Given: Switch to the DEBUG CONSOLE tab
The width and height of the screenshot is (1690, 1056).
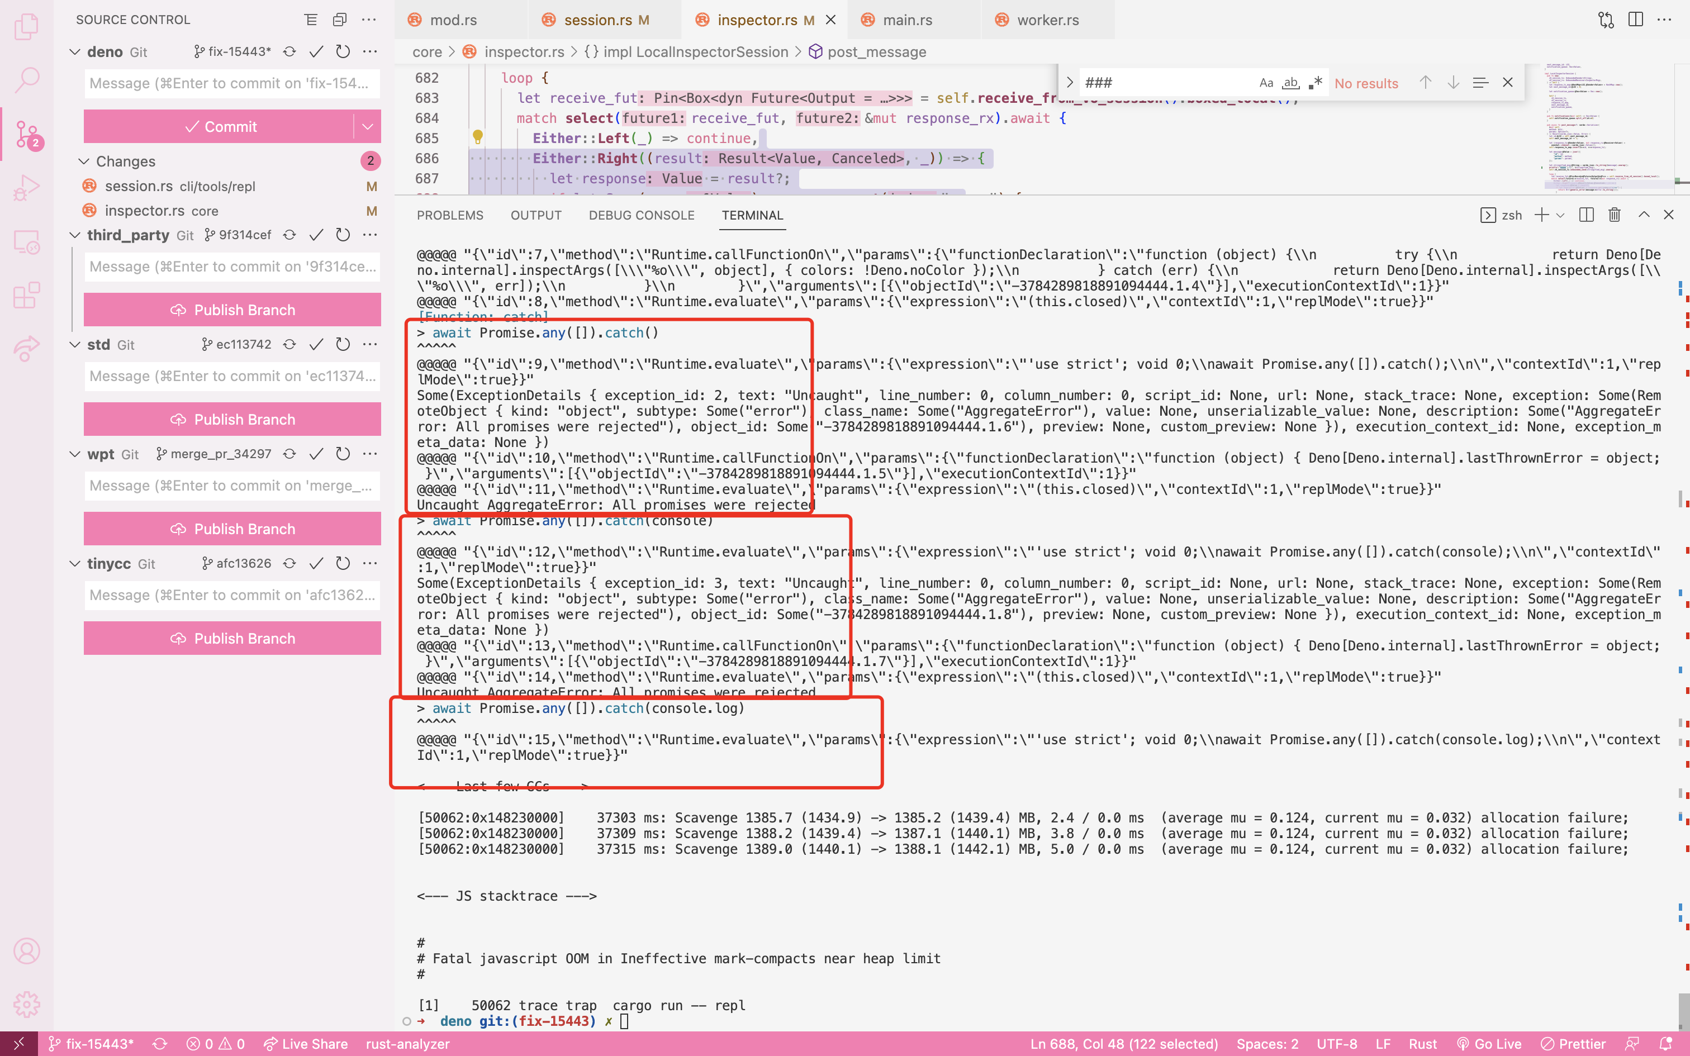Looking at the screenshot, I should tap(641, 215).
